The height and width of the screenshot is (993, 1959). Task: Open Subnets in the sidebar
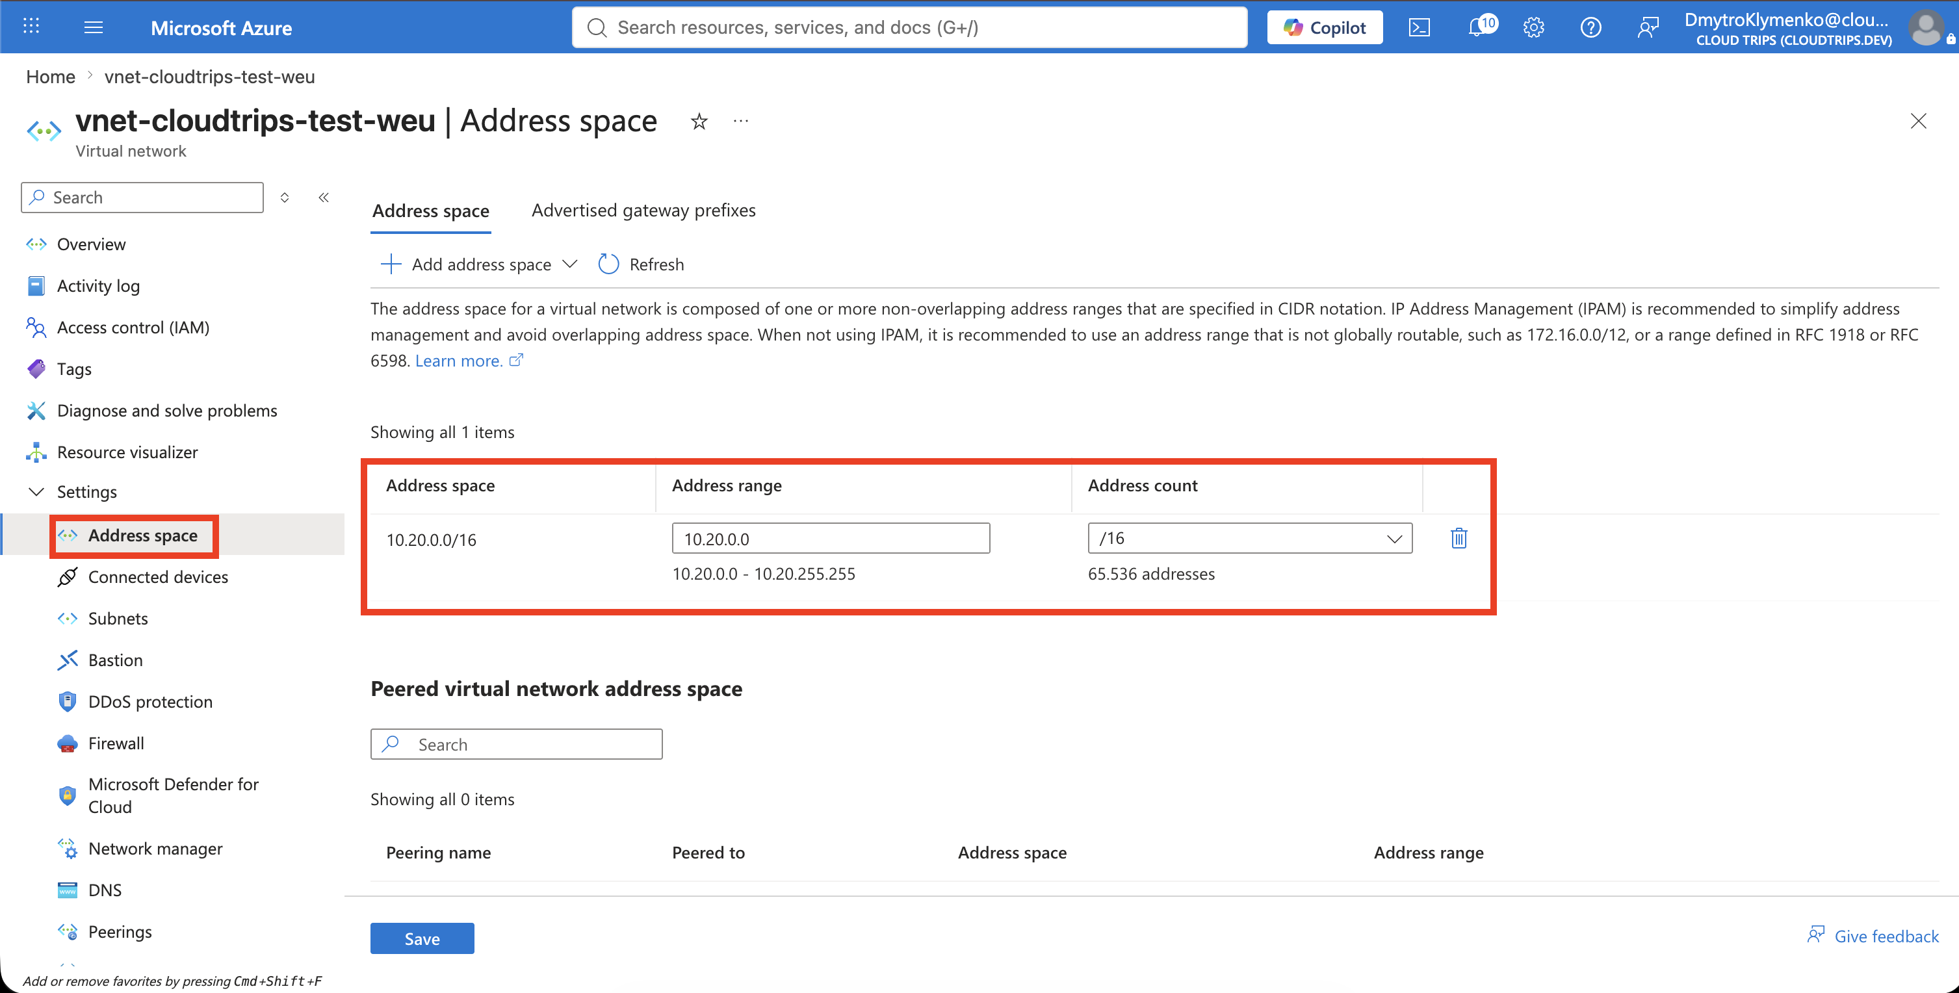[x=118, y=619]
